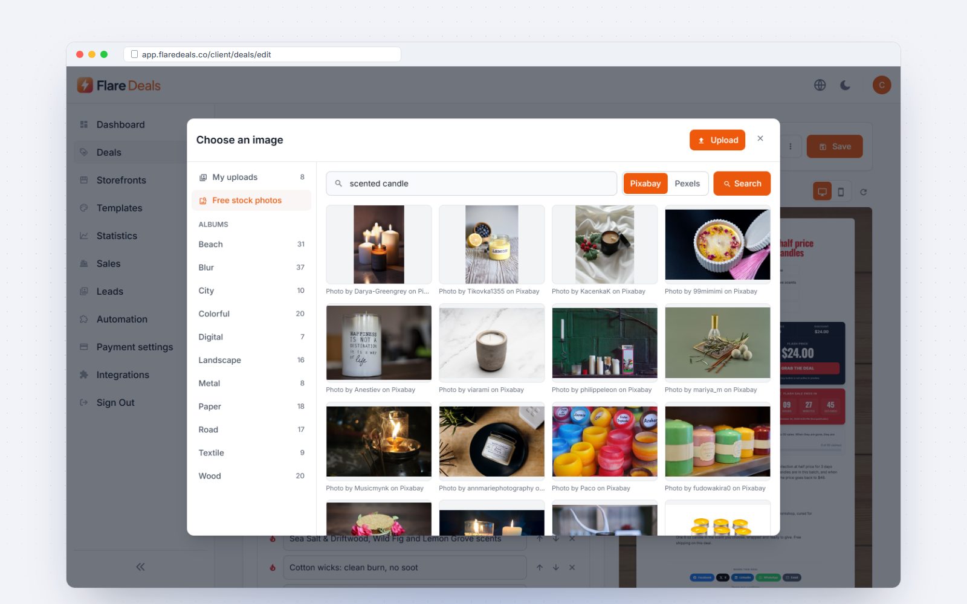Image resolution: width=967 pixels, height=604 pixels.
Task: Open the three-dot options menu near Save
Action: [x=790, y=146]
